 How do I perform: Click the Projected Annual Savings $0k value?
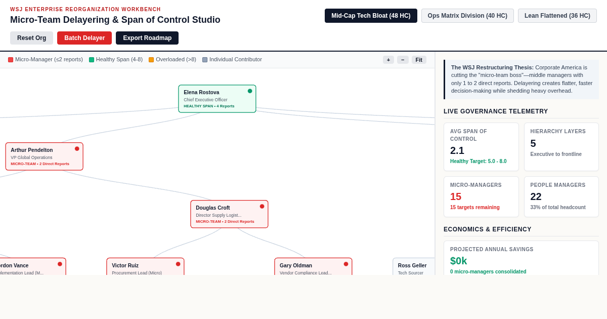pos(459,261)
